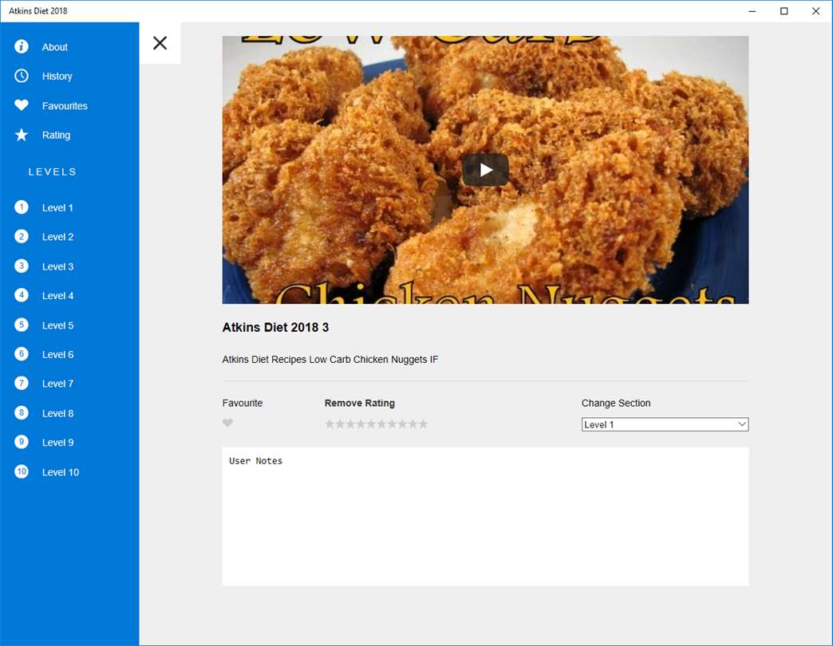
Task: Select the Level 8 label
Action: click(x=58, y=413)
